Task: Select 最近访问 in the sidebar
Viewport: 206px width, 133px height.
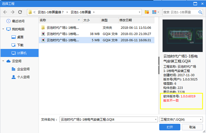Action: [x=18, y=21]
